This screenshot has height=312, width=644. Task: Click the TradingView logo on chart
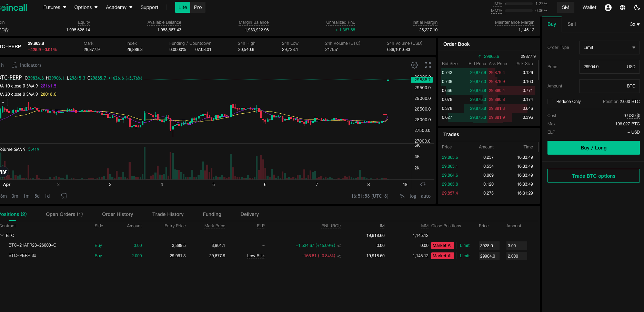coord(3,172)
